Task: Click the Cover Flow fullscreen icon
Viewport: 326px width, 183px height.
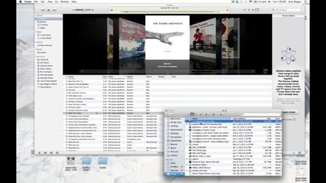Action: coord(265,71)
